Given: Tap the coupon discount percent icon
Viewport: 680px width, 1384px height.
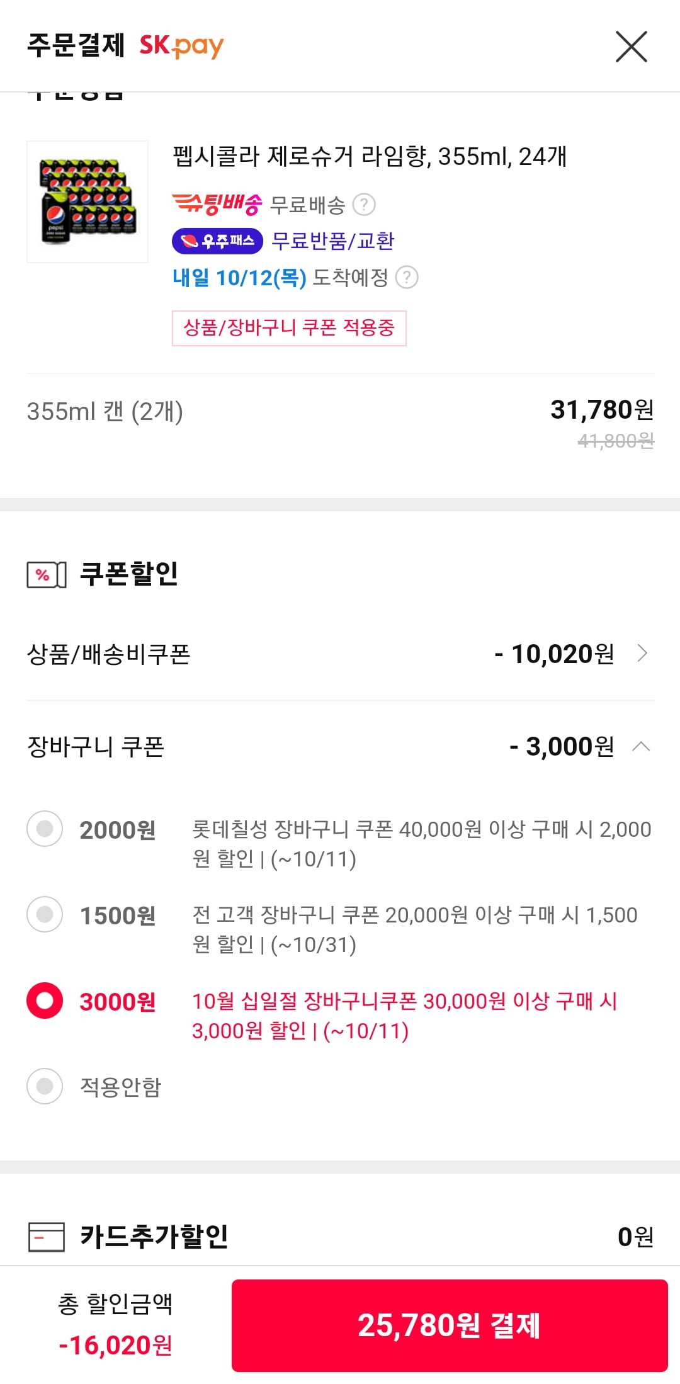Looking at the screenshot, I should (x=46, y=574).
